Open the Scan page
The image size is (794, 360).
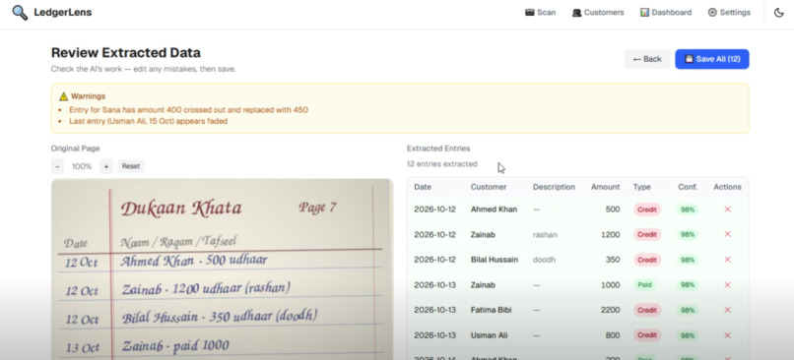pyautogui.click(x=540, y=13)
